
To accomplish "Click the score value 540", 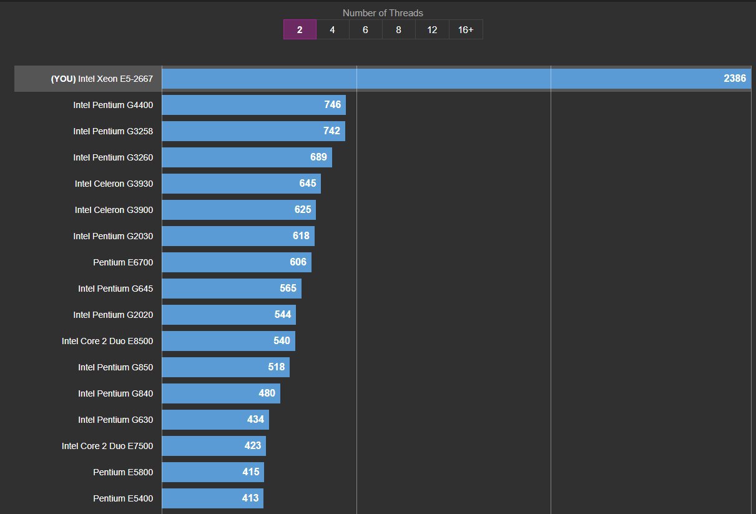I will (282, 341).
